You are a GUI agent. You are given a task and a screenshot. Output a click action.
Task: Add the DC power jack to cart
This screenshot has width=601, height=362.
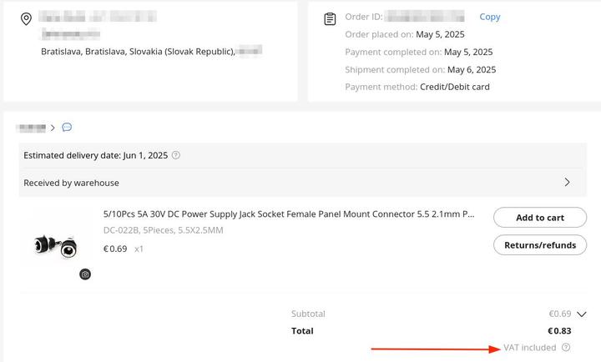540,218
